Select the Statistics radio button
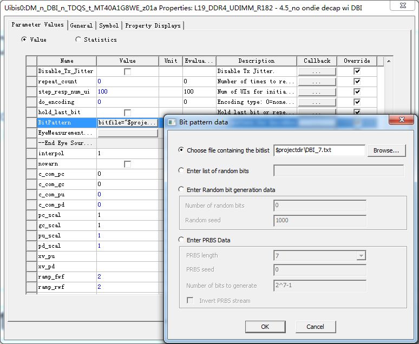 point(78,39)
